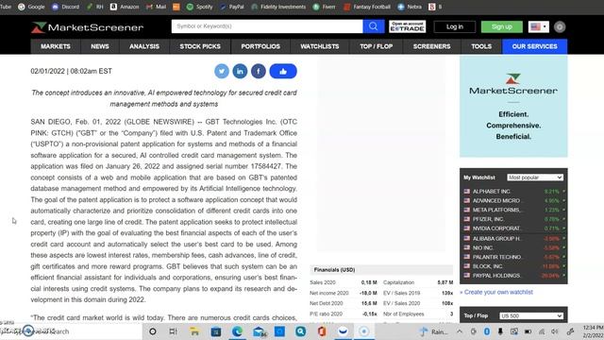The image size is (604, 340).
Task: Open the Nebra bookmark
Action: 410,7
